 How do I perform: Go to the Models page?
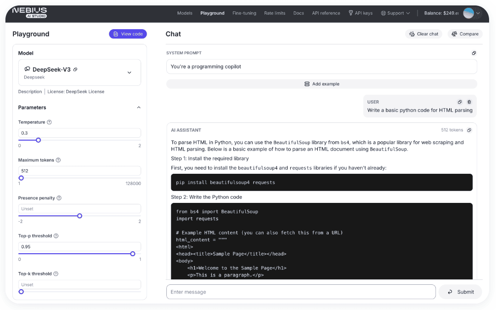tap(185, 13)
